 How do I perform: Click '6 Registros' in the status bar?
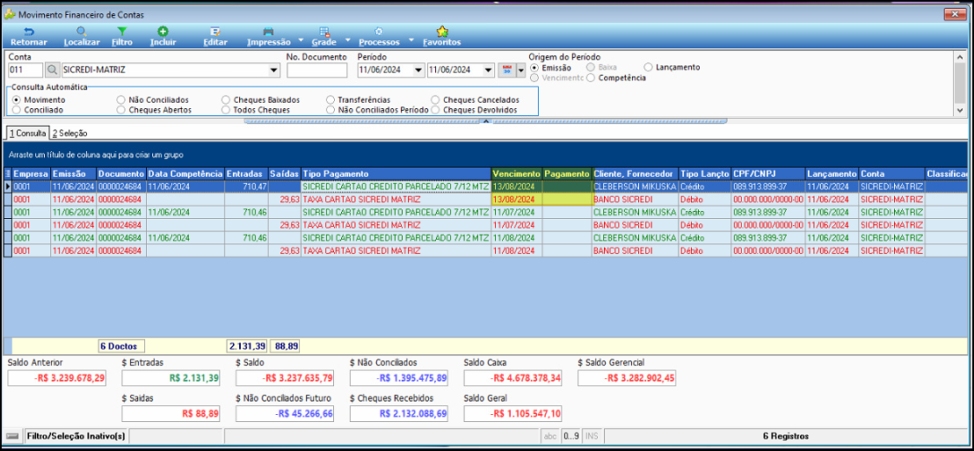pos(786,436)
